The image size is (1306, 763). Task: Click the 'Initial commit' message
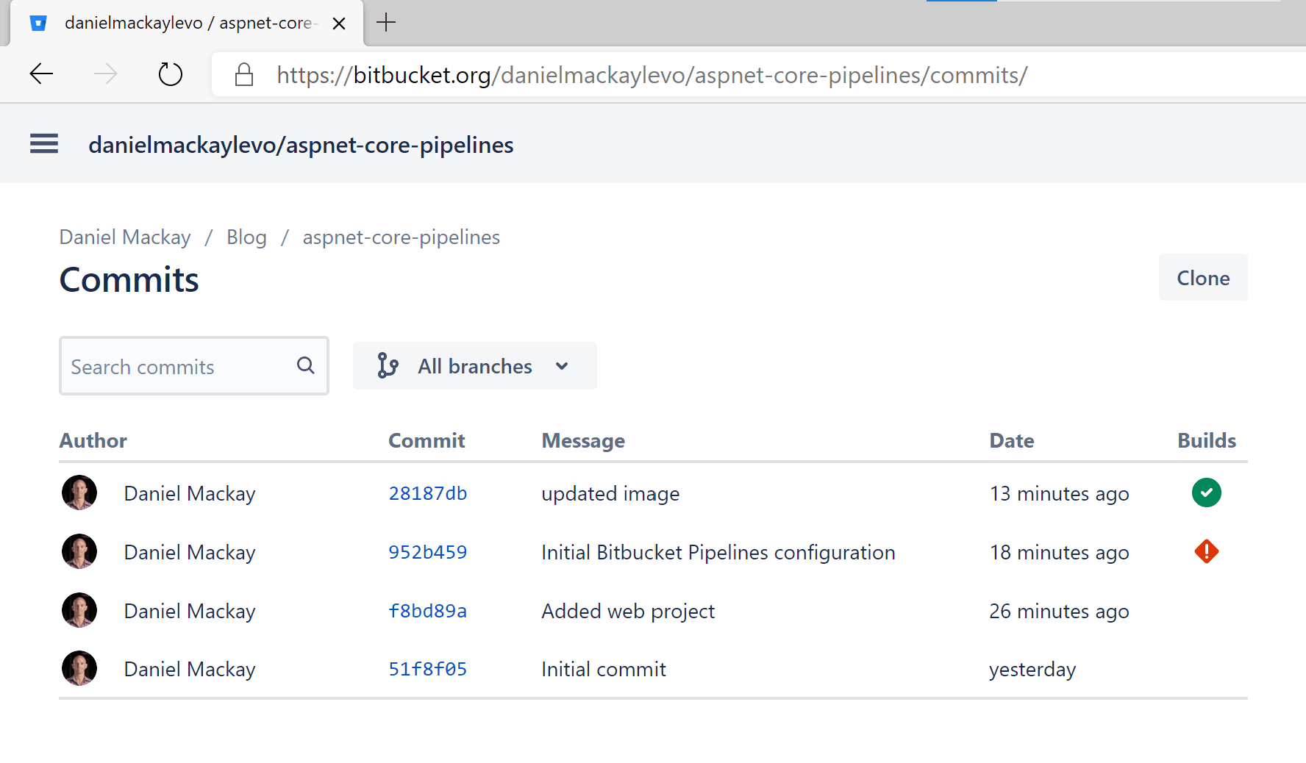coord(604,669)
